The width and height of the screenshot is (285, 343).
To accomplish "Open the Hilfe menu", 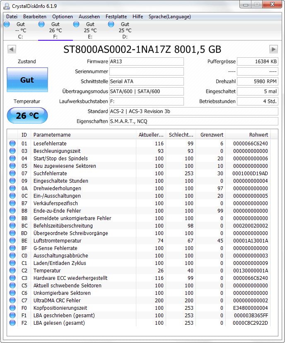I will coord(138,17).
